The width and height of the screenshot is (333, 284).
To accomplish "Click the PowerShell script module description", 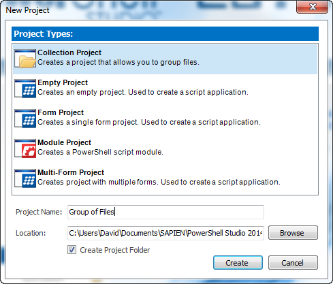I will (100, 152).
